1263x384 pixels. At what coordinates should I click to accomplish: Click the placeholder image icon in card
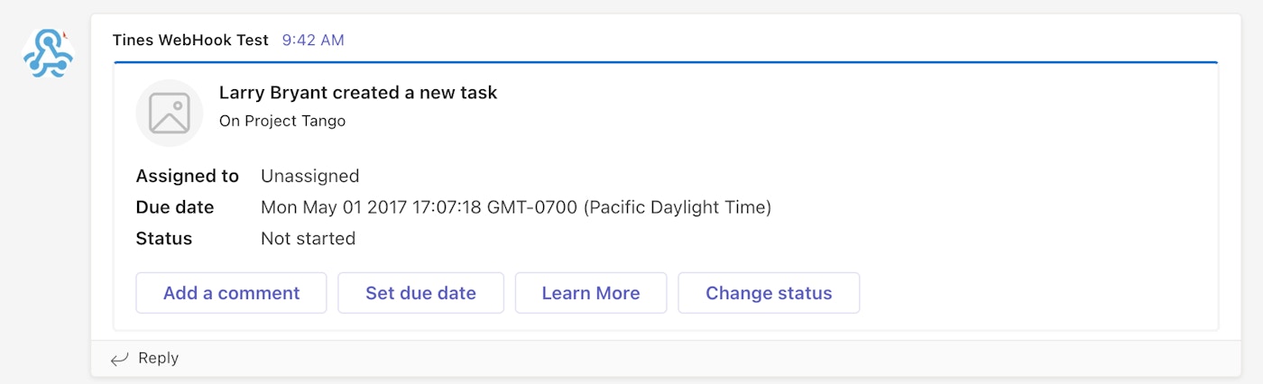click(x=170, y=113)
